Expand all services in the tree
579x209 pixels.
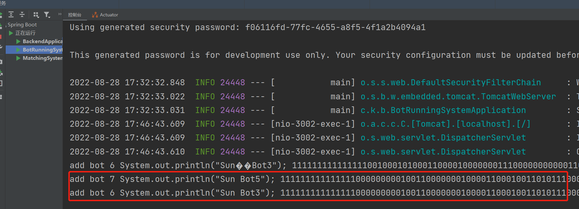coord(11,14)
